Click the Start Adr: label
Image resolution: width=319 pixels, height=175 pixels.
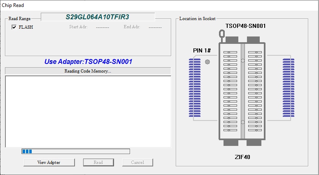pos(78,27)
